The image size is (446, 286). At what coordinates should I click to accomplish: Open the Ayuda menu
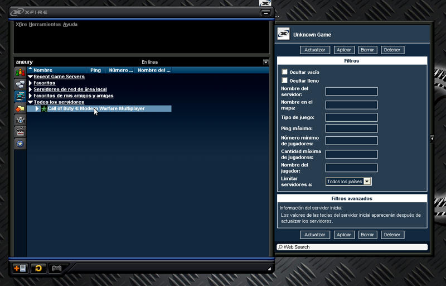click(70, 24)
